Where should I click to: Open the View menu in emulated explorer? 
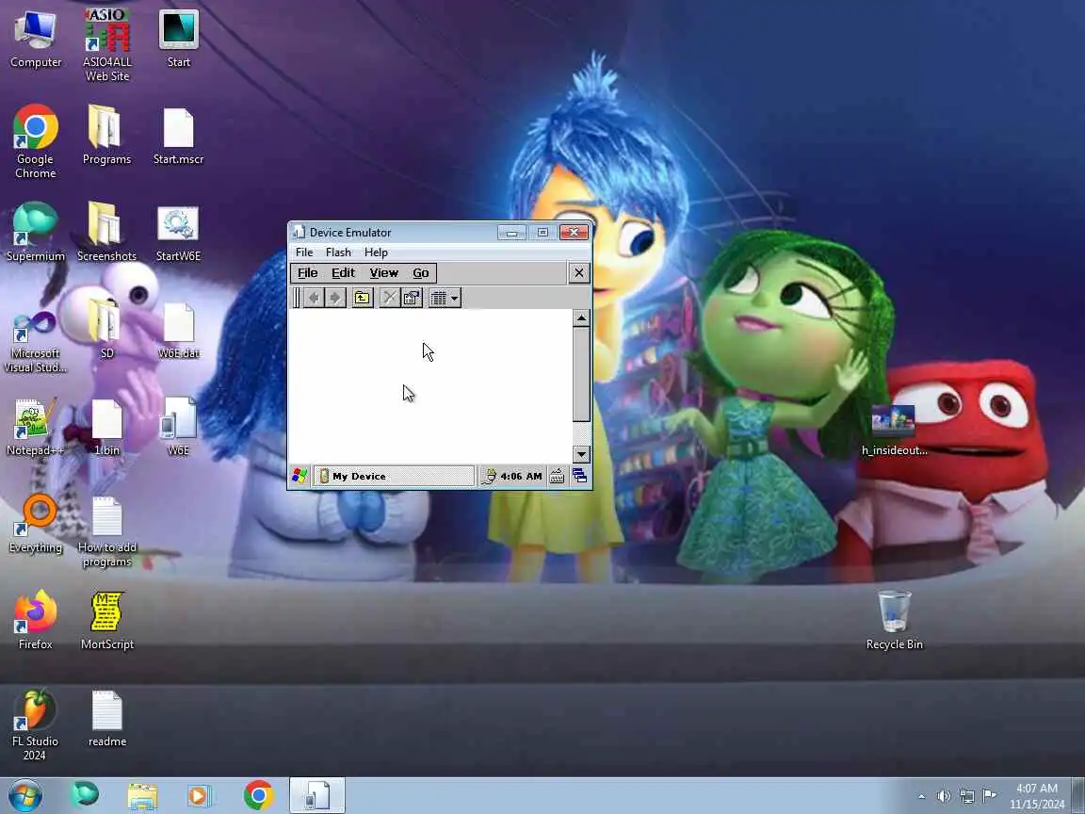point(383,272)
